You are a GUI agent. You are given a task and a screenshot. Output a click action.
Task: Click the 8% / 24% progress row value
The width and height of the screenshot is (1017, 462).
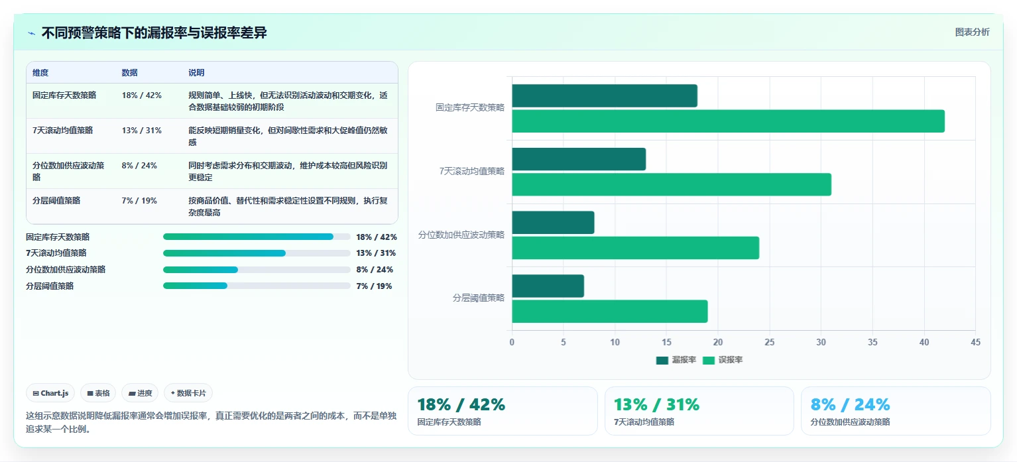coord(375,270)
